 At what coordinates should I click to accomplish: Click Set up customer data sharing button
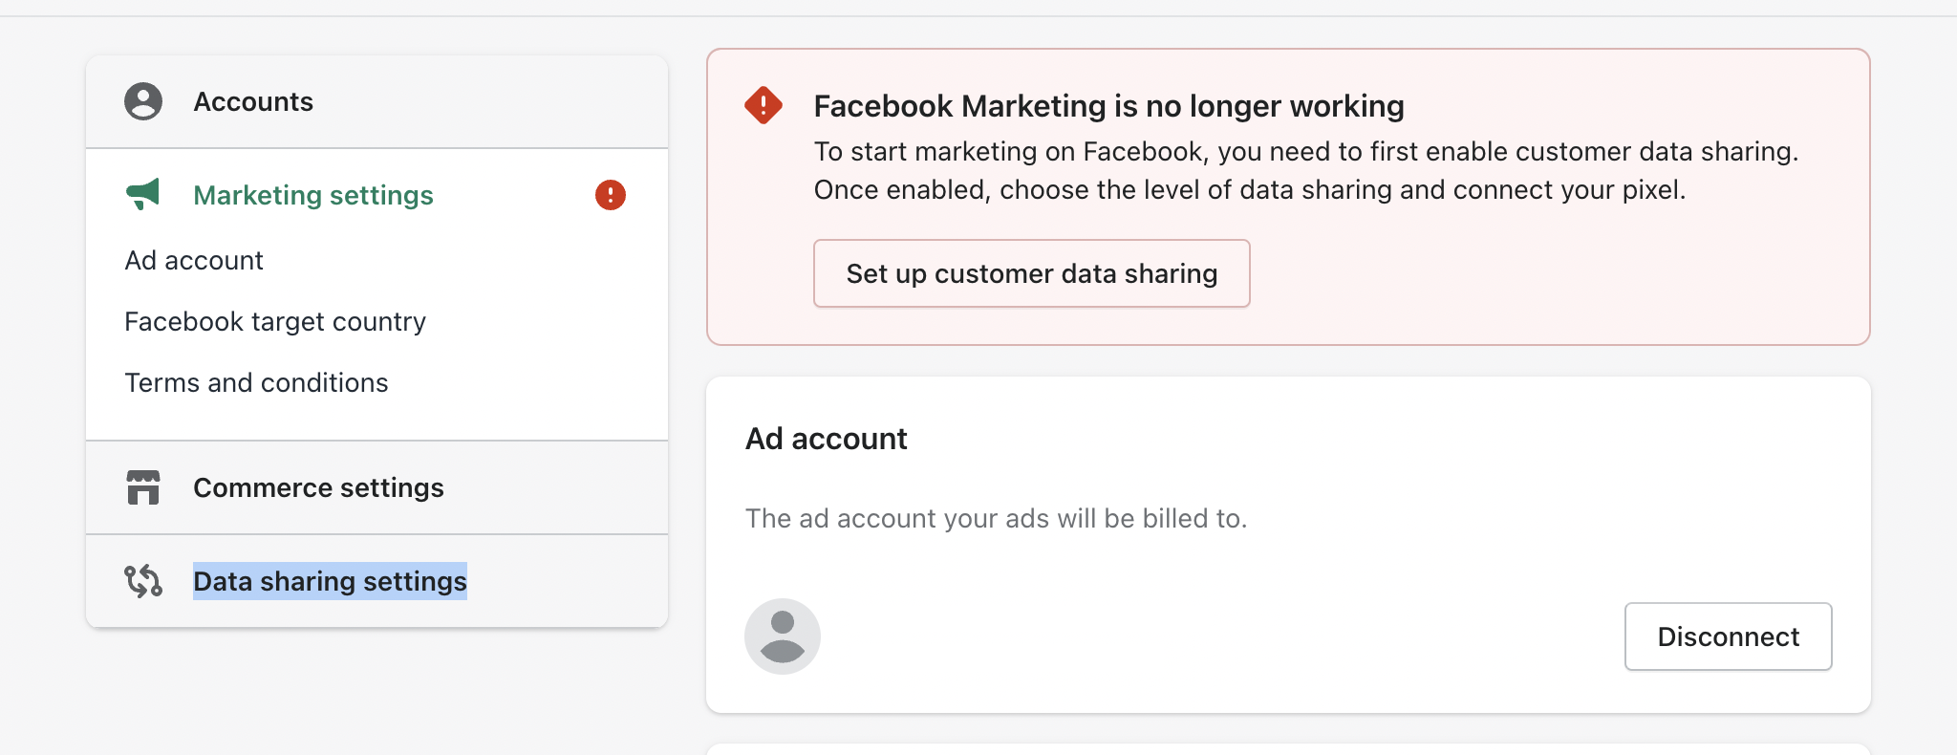point(1032,273)
